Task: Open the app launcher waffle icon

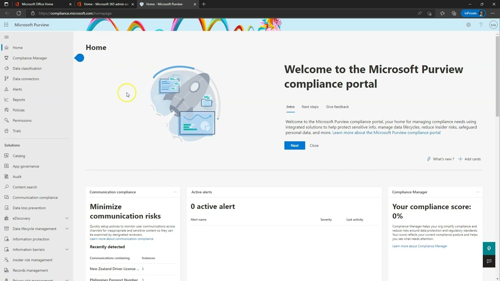Action: point(6,25)
